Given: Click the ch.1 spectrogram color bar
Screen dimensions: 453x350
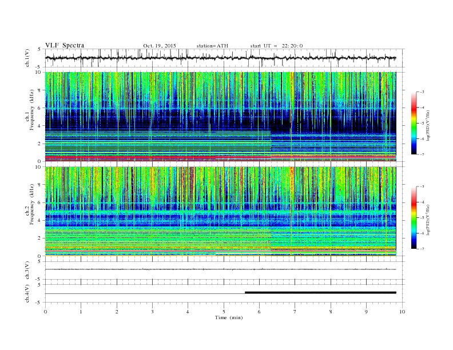Looking at the screenshot, I should 414,123.
